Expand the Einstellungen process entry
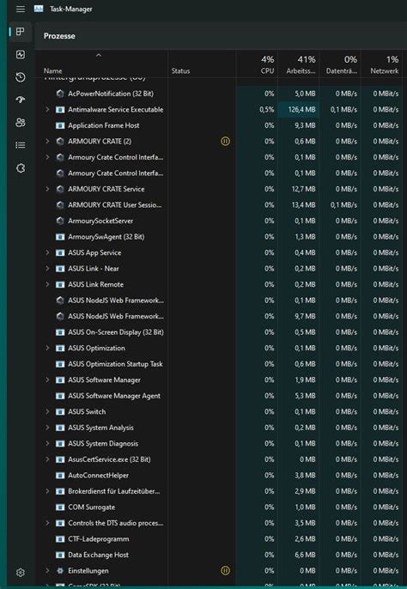 47,571
